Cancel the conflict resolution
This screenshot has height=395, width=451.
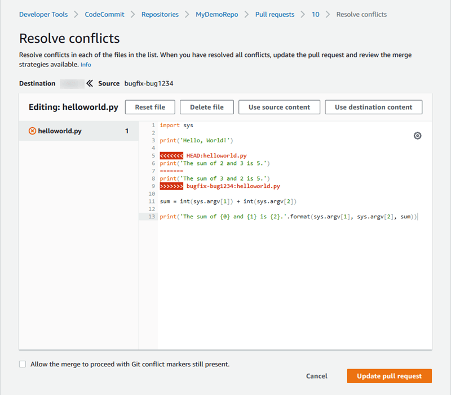[316, 376]
